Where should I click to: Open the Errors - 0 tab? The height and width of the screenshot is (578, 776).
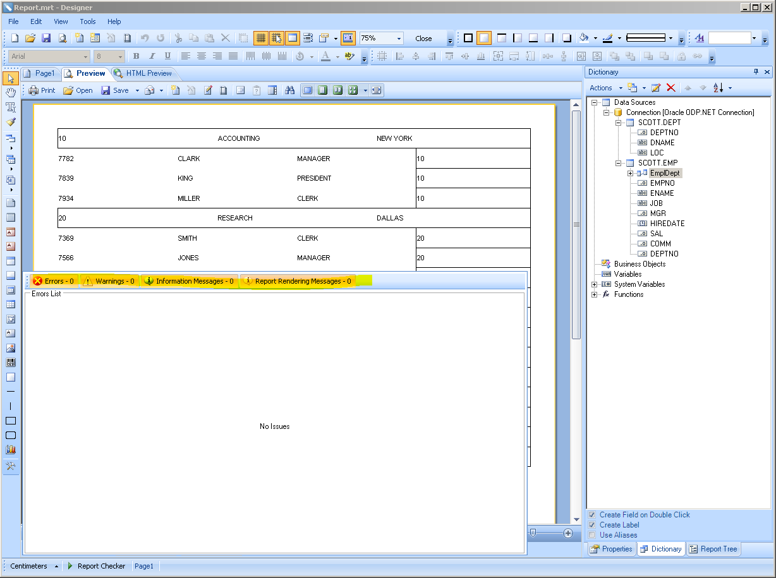point(54,281)
